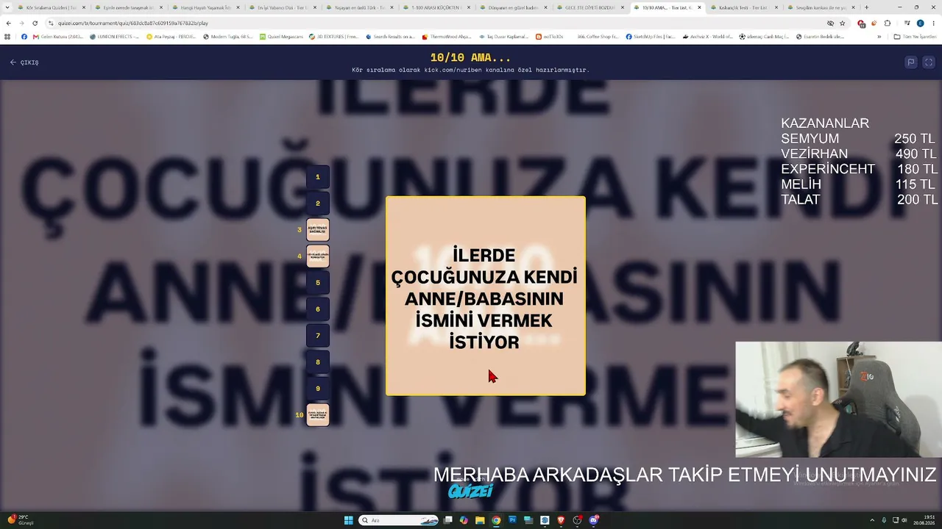The image size is (942, 529).
Task: Open the Tüm Yer İşaretleri bookmarks folder
Action: 915,36
